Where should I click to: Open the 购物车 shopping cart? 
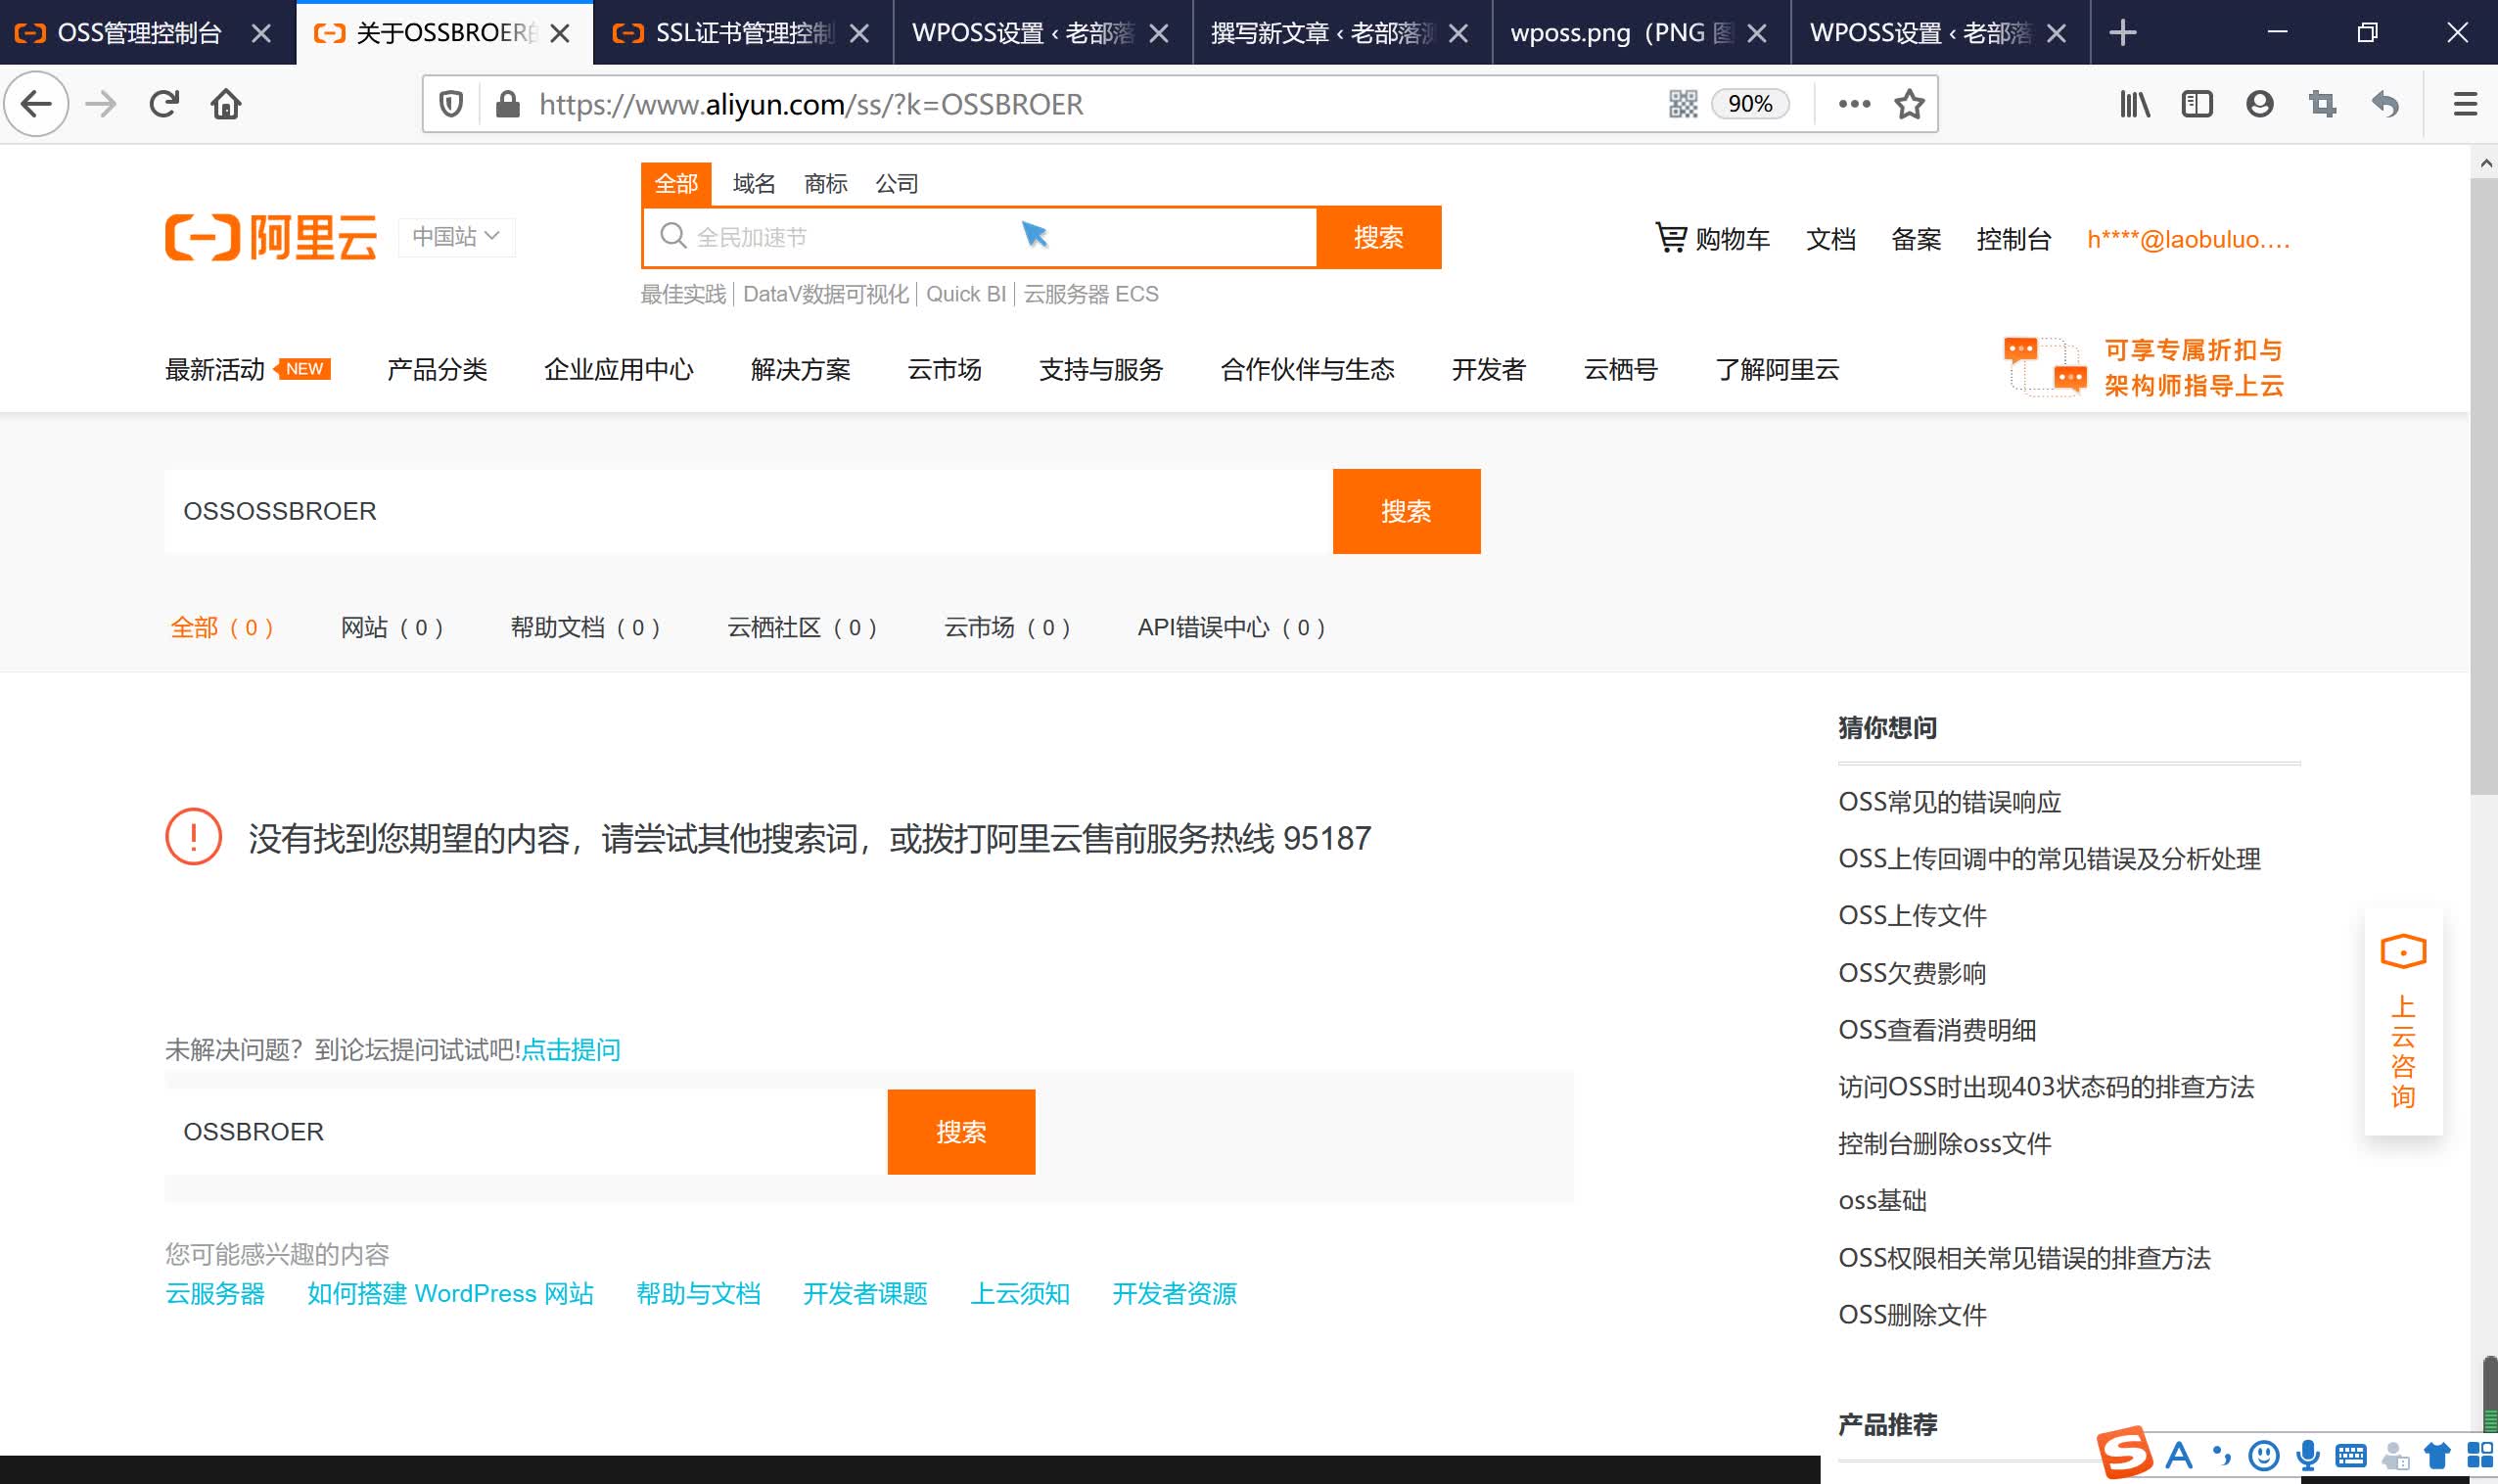(x=1712, y=239)
